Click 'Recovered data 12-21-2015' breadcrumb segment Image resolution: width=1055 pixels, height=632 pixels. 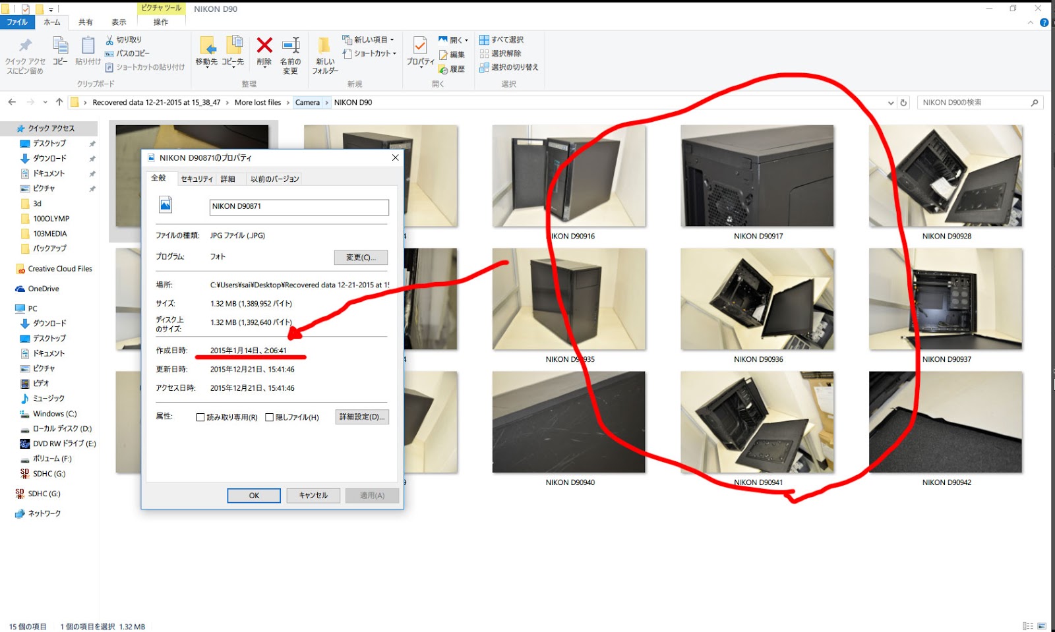pyautogui.click(x=156, y=103)
